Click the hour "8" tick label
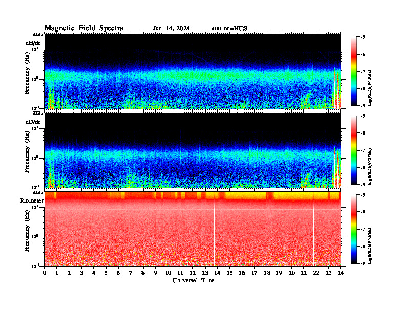 tap(143, 273)
